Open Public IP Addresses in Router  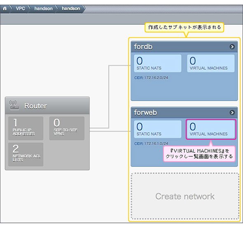(26, 128)
